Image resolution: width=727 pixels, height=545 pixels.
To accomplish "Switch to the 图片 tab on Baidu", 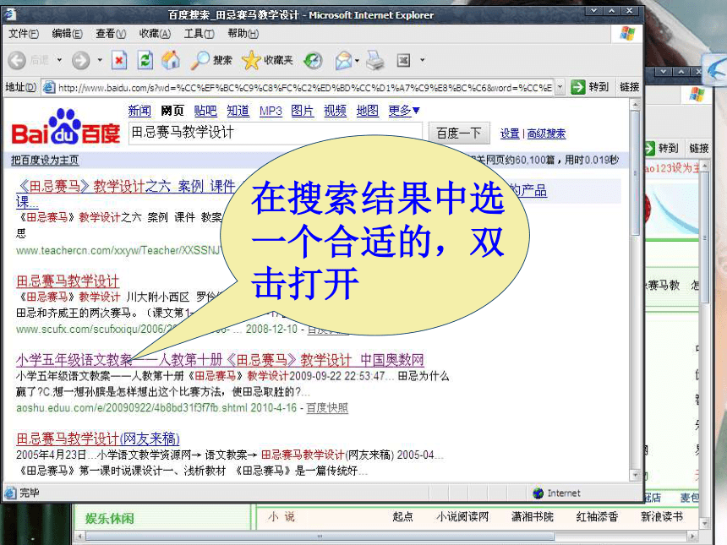I will pyautogui.click(x=303, y=111).
